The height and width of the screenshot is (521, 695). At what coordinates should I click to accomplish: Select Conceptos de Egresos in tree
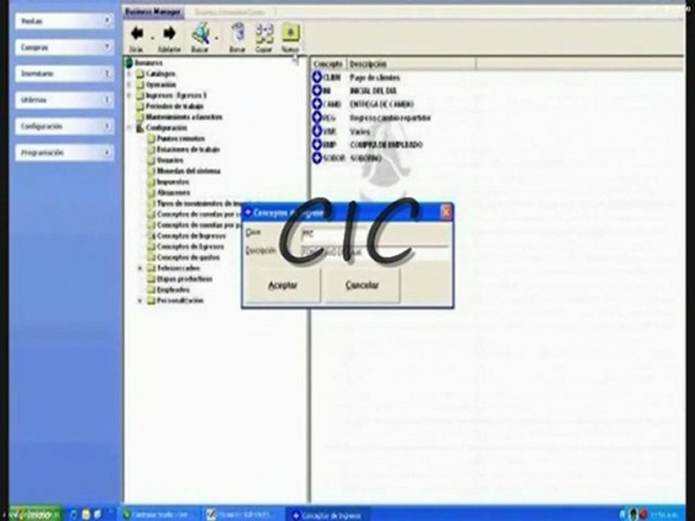(x=190, y=246)
